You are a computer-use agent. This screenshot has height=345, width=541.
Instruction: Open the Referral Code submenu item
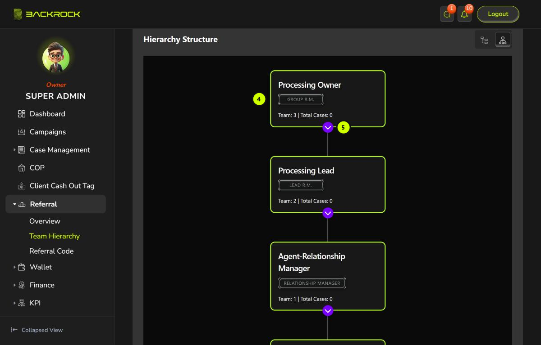pyautogui.click(x=51, y=251)
